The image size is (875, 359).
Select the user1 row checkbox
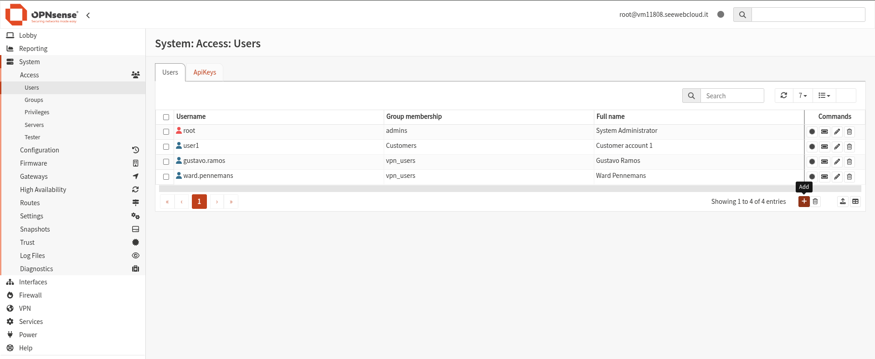[x=166, y=147]
